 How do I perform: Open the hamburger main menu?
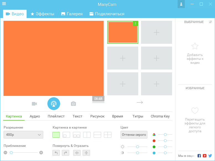pyautogui.click(x=4, y=4)
